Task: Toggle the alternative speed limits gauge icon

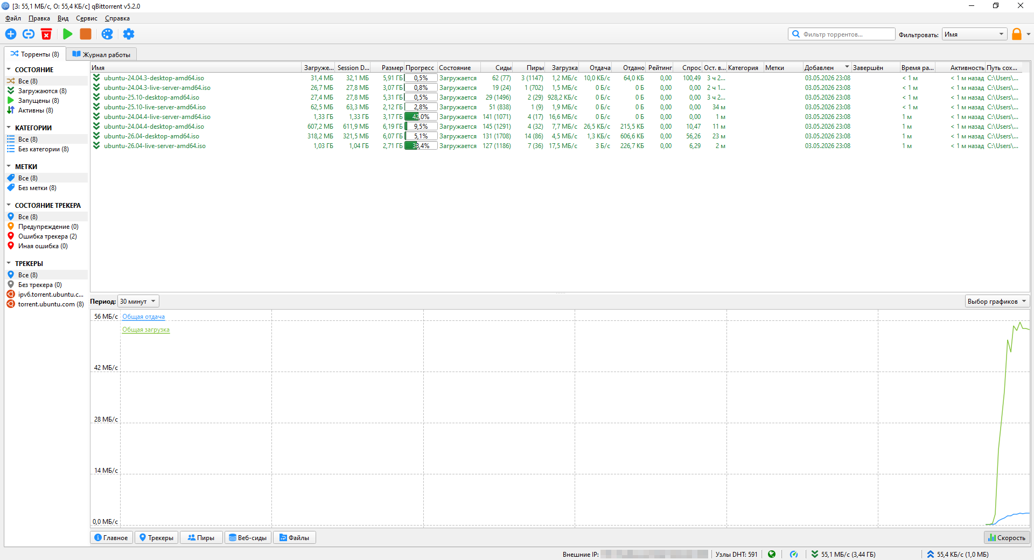Action: pos(794,554)
